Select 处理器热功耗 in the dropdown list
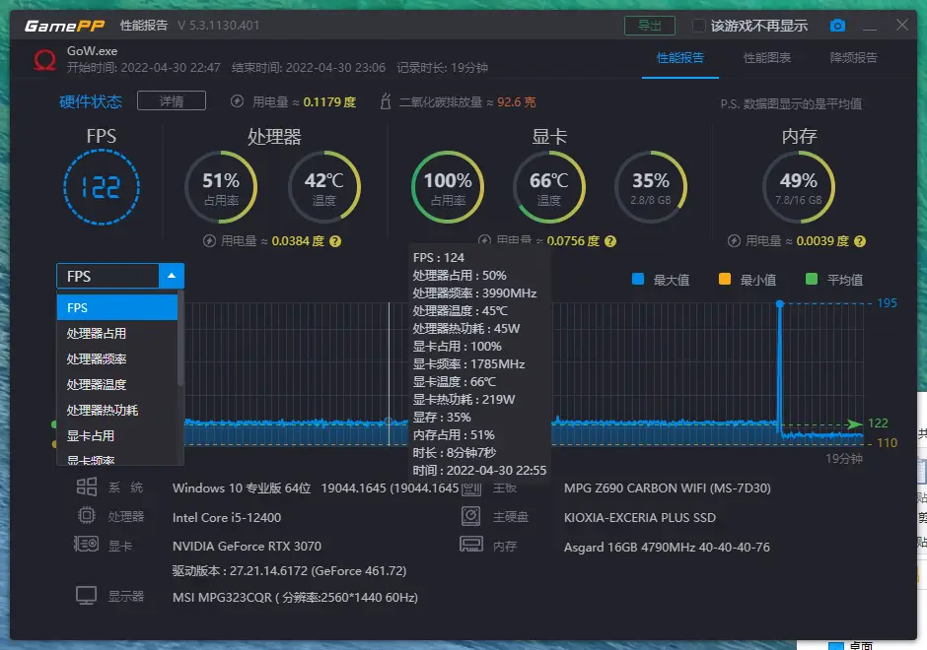 117,410
